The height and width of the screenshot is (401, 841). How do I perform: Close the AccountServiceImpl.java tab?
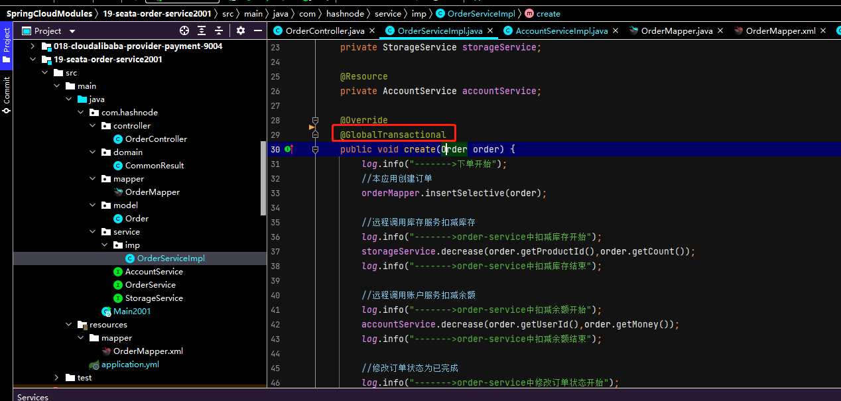click(x=615, y=30)
